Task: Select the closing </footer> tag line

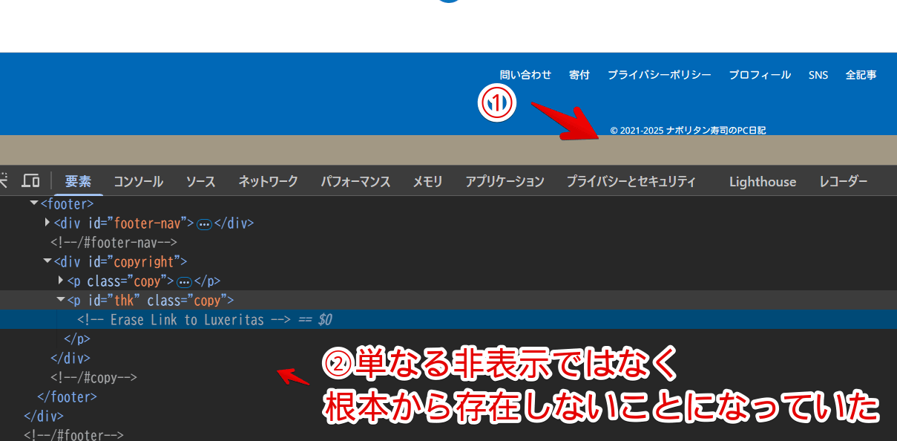Action: 68,396
